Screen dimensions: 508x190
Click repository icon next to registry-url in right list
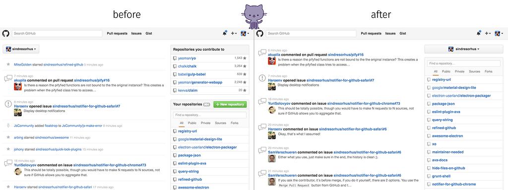(429, 79)
